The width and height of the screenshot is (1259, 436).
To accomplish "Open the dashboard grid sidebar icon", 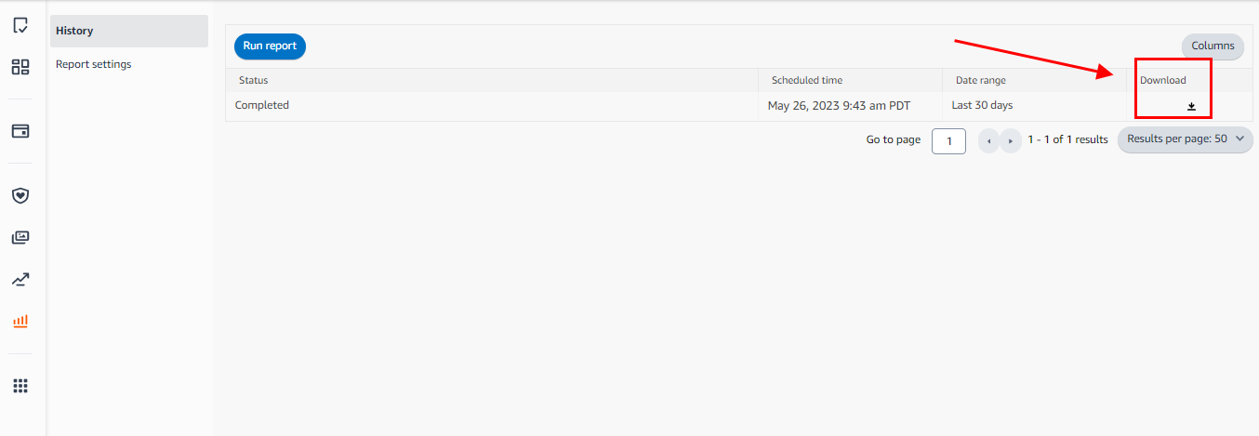I will [20, 67].
